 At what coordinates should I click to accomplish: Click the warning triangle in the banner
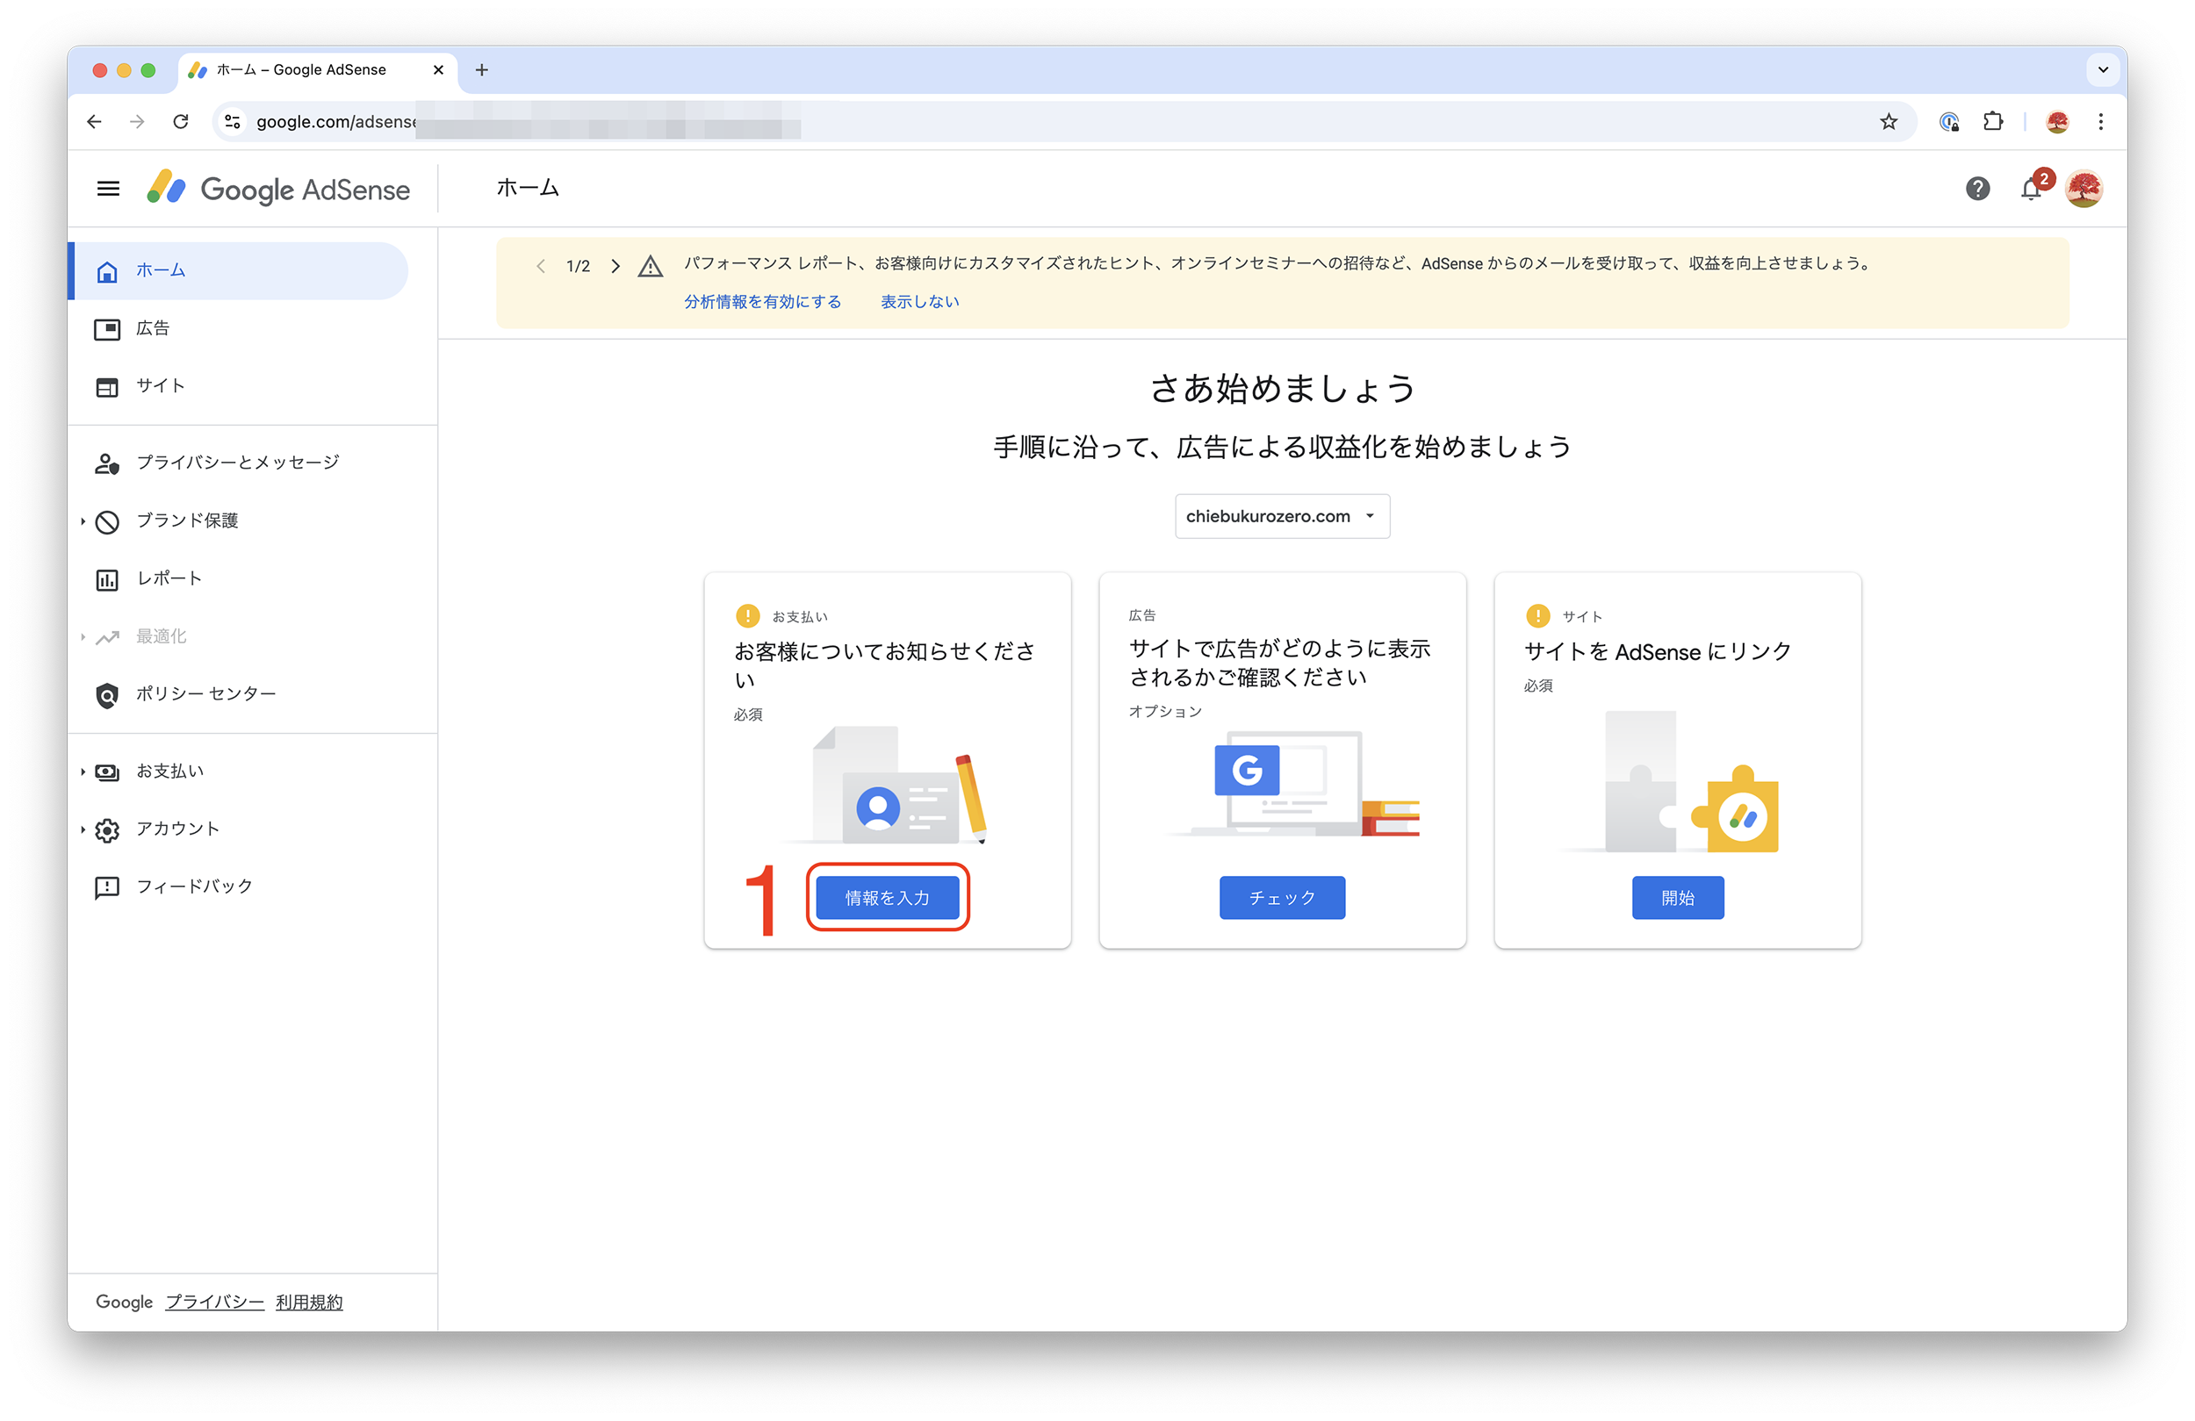[651, 267]
